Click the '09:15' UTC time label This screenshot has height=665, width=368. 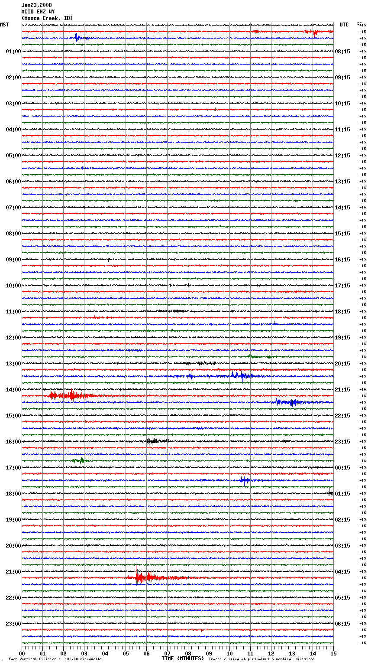pos(342,78)
